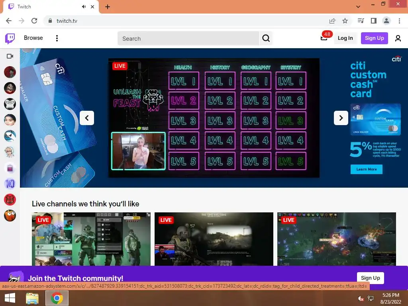
Task: Click the muted speaker tray icon
Action: pyautogui.click(x=361, y=298)
